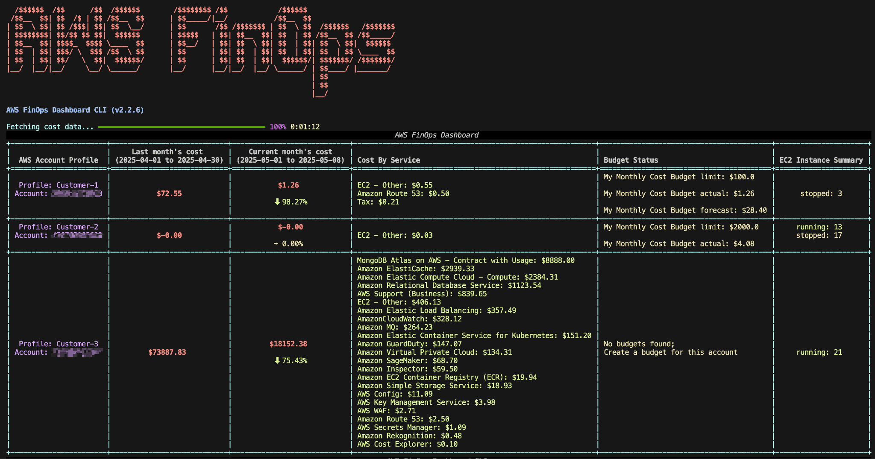Click the down arrow beside 75.43%
The image size is (875, 459).
[277, 361]
